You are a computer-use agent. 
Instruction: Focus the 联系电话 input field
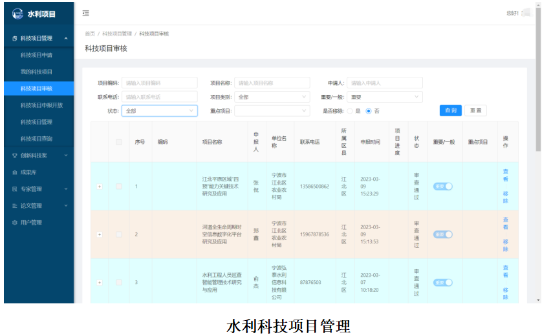click(x=160, y=97)
